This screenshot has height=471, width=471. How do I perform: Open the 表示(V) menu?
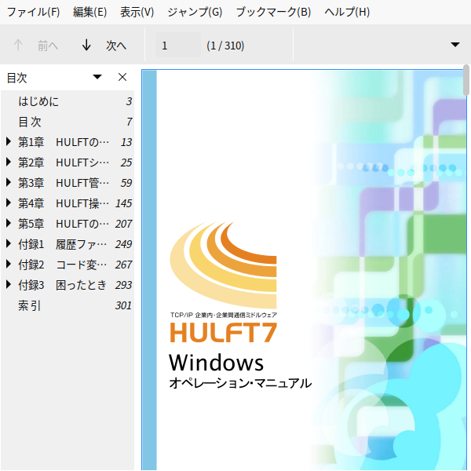(137, 12)
